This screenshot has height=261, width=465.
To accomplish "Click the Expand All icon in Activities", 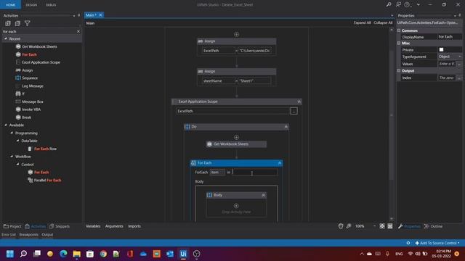I will (8, 23).
